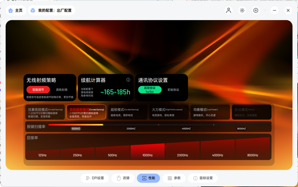The width and height of the screenshot is (298, 187).
Task: Set key scan rate to 8000HZ
Action: pos(241,129)
